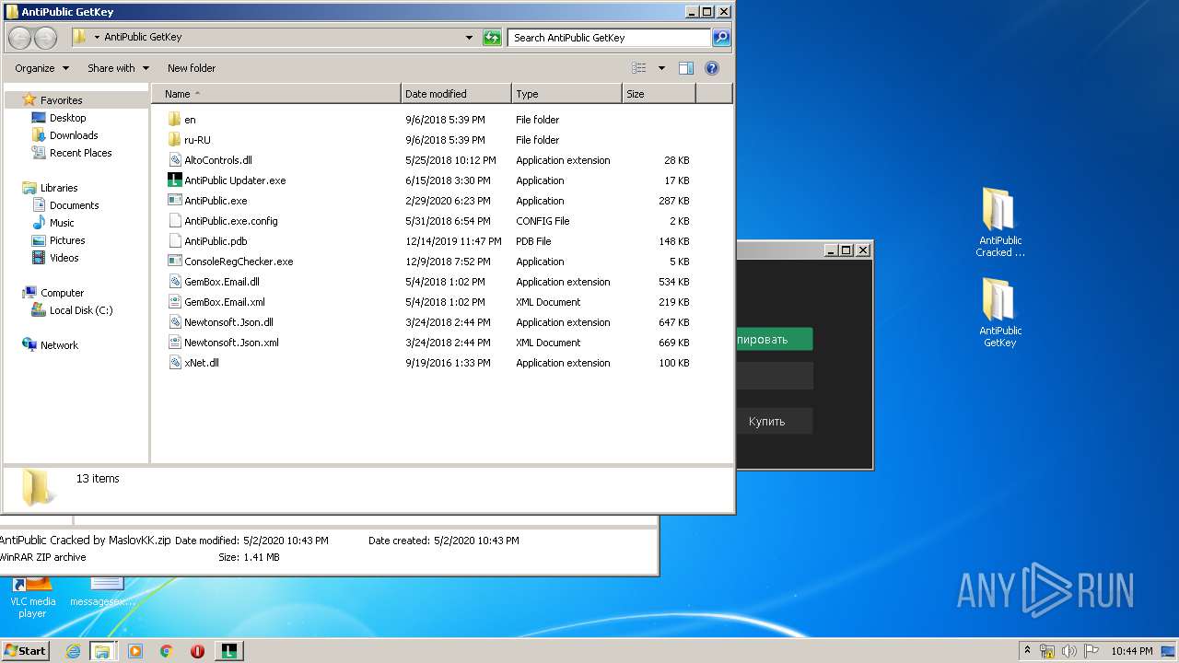The image size is (1179, 663).
Task: Select the AntiPublic Updater.exe icon
Action: click(175, 180)
